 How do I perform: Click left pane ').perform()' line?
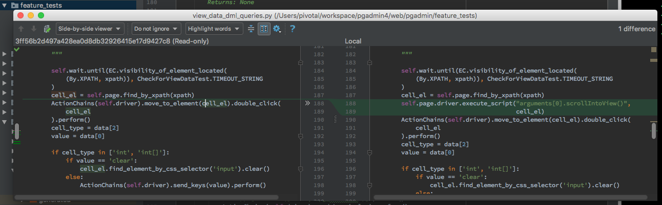click(x=71, y=120)
